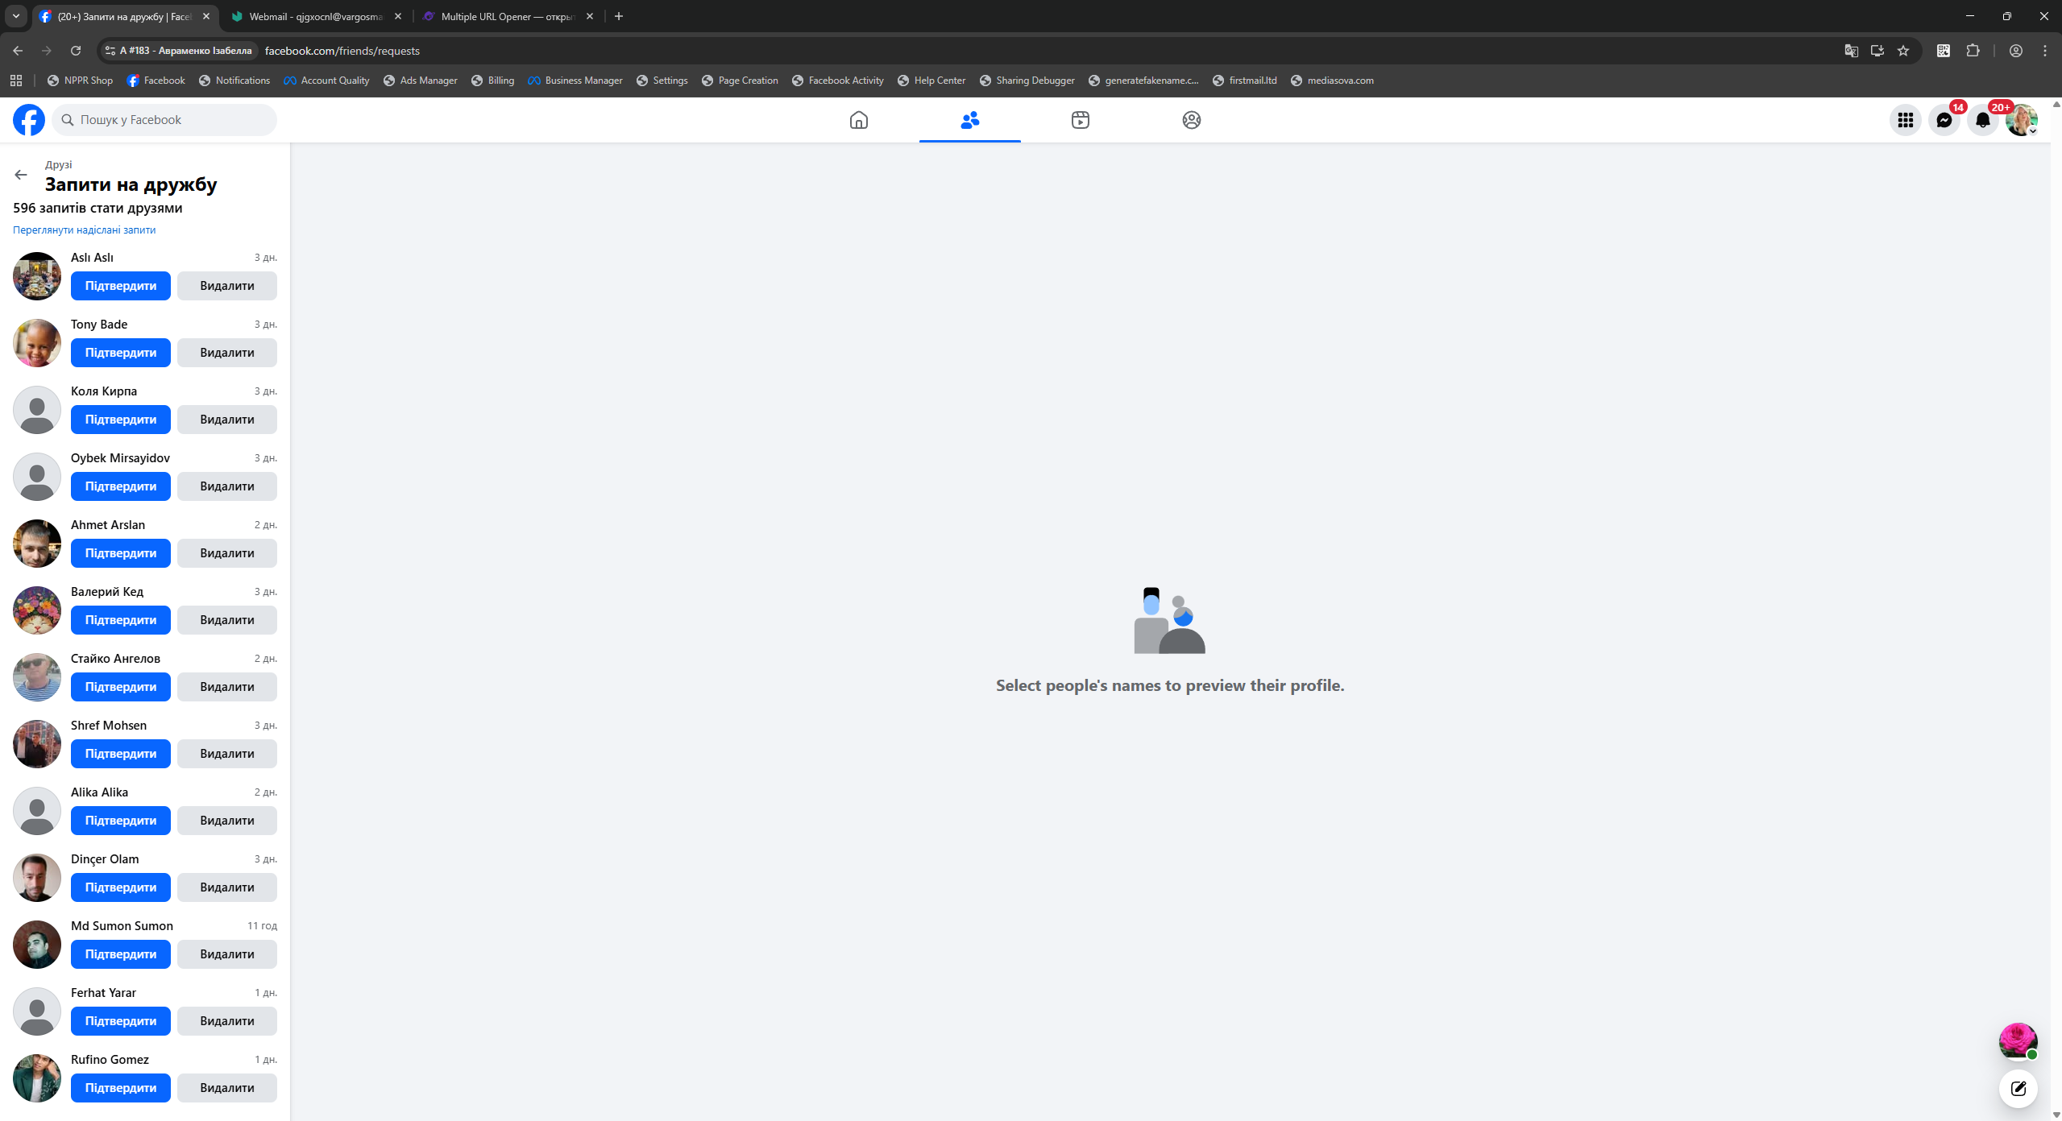The height and width of the screenshot is (1121, 2062).
Task: Open the notifications bell
Action: [x=1982, y=120]
